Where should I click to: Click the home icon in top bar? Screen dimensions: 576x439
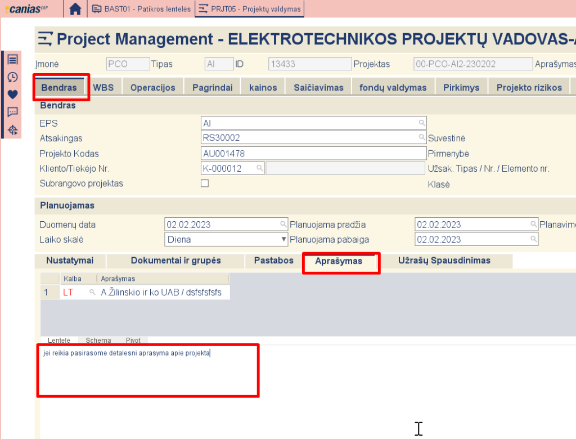(x=75, y=9)
